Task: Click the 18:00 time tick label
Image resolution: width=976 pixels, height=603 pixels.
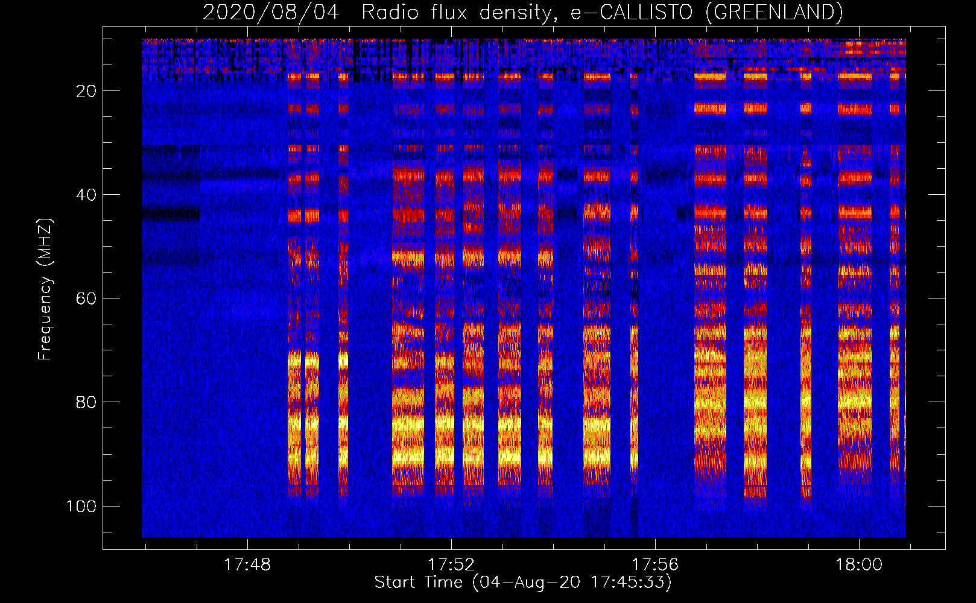Action: click(859, 565)
